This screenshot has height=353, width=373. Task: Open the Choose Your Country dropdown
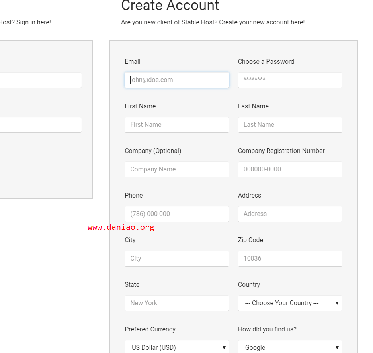pyautogui.click(x=290, y=303)
